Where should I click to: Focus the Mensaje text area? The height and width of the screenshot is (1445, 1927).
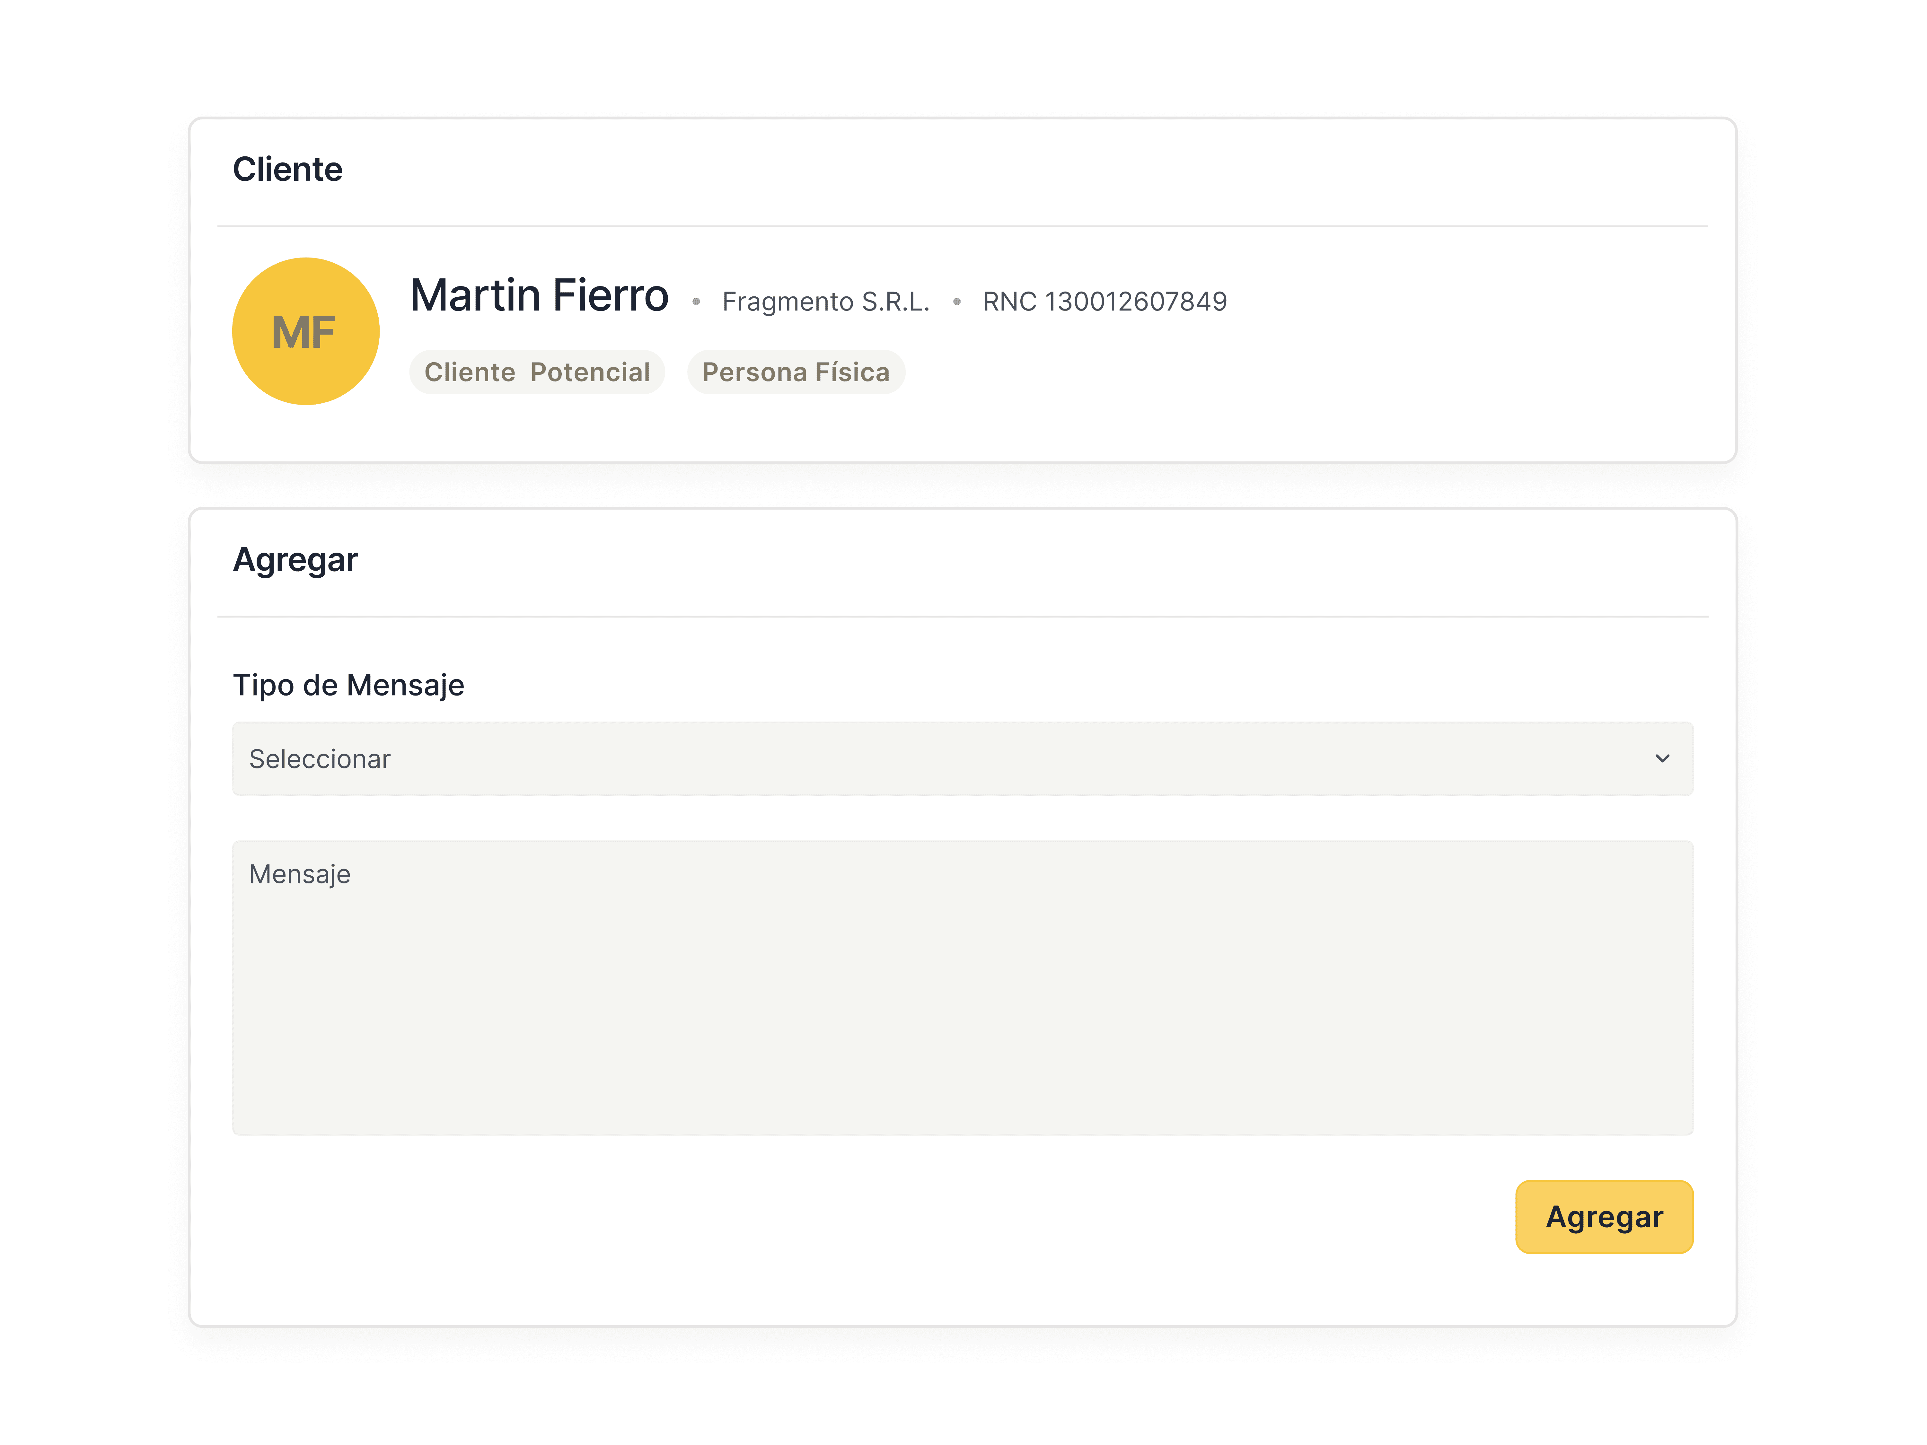(x=963, y=988)
